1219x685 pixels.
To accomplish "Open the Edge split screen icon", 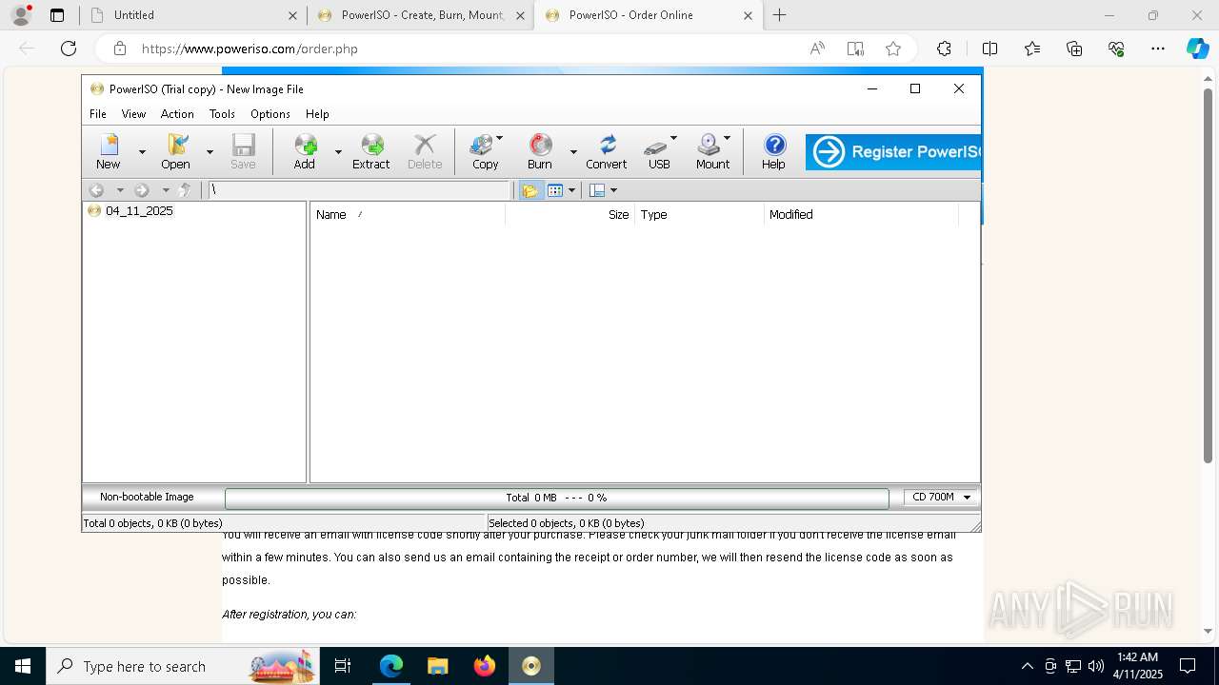I will coord(989,49).
